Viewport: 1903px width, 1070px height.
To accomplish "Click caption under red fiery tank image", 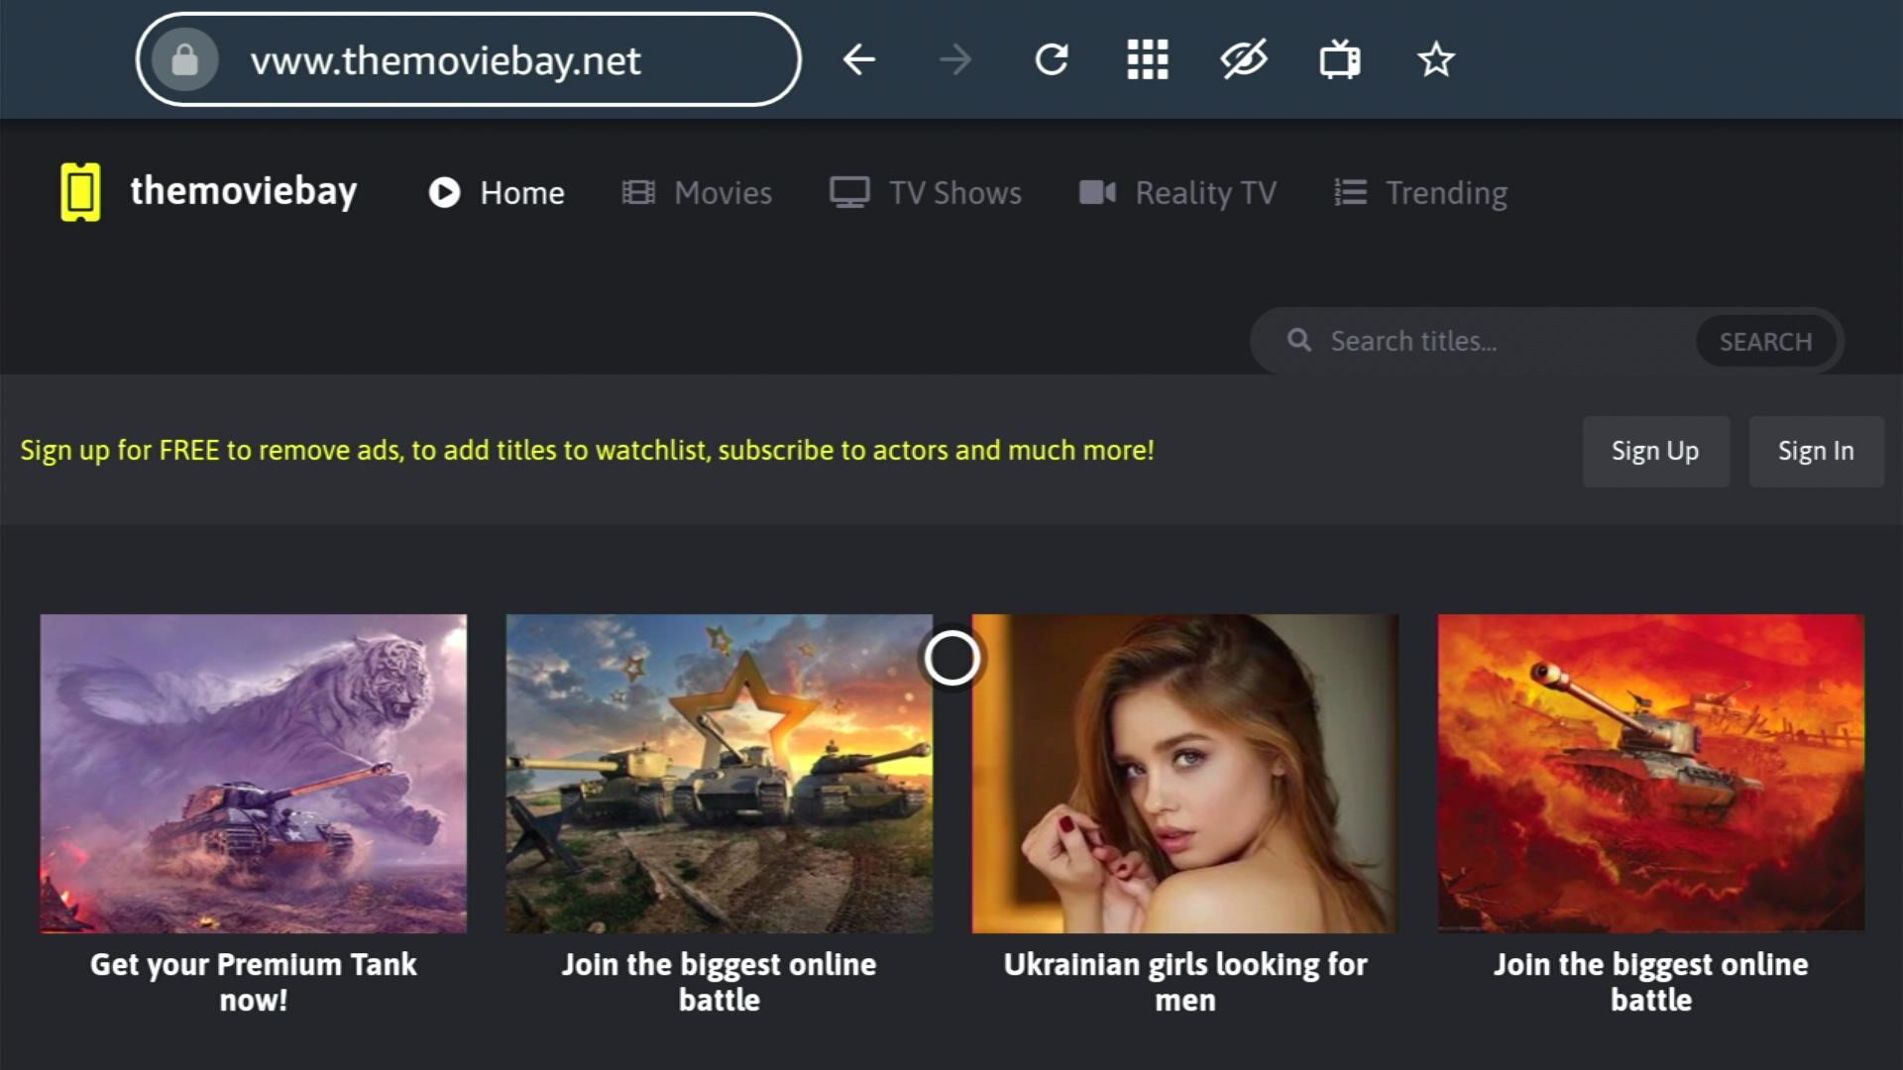I will coord(1650,982).
